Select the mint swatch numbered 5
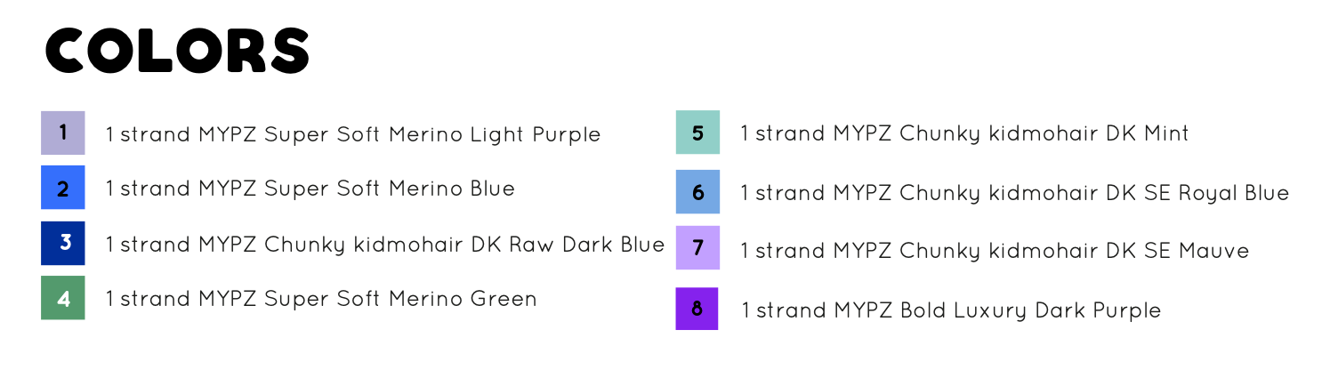 click(697, 133)
